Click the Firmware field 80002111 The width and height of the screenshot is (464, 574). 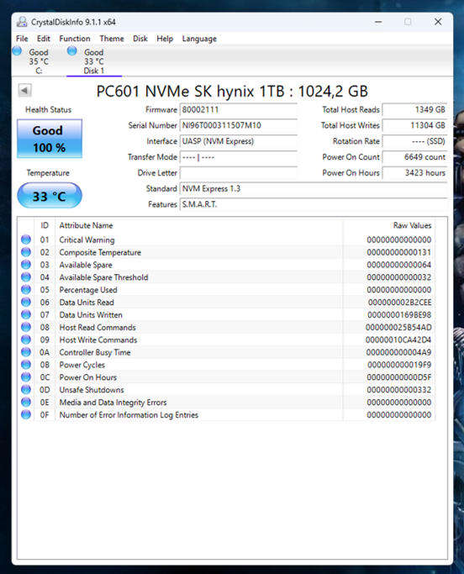point(238,109)
